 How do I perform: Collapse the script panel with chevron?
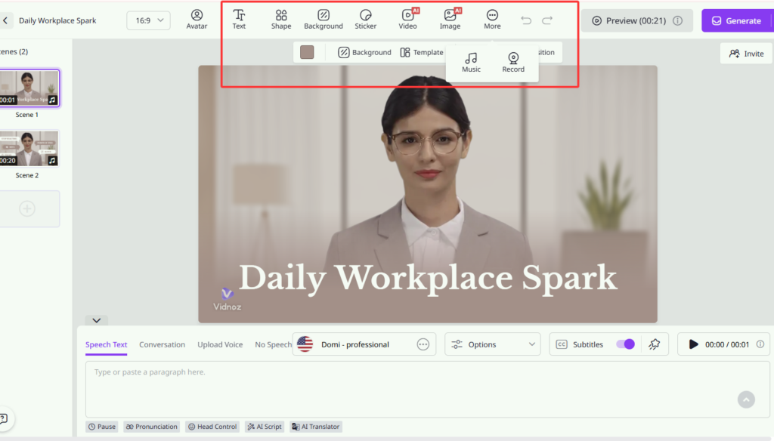96,320
